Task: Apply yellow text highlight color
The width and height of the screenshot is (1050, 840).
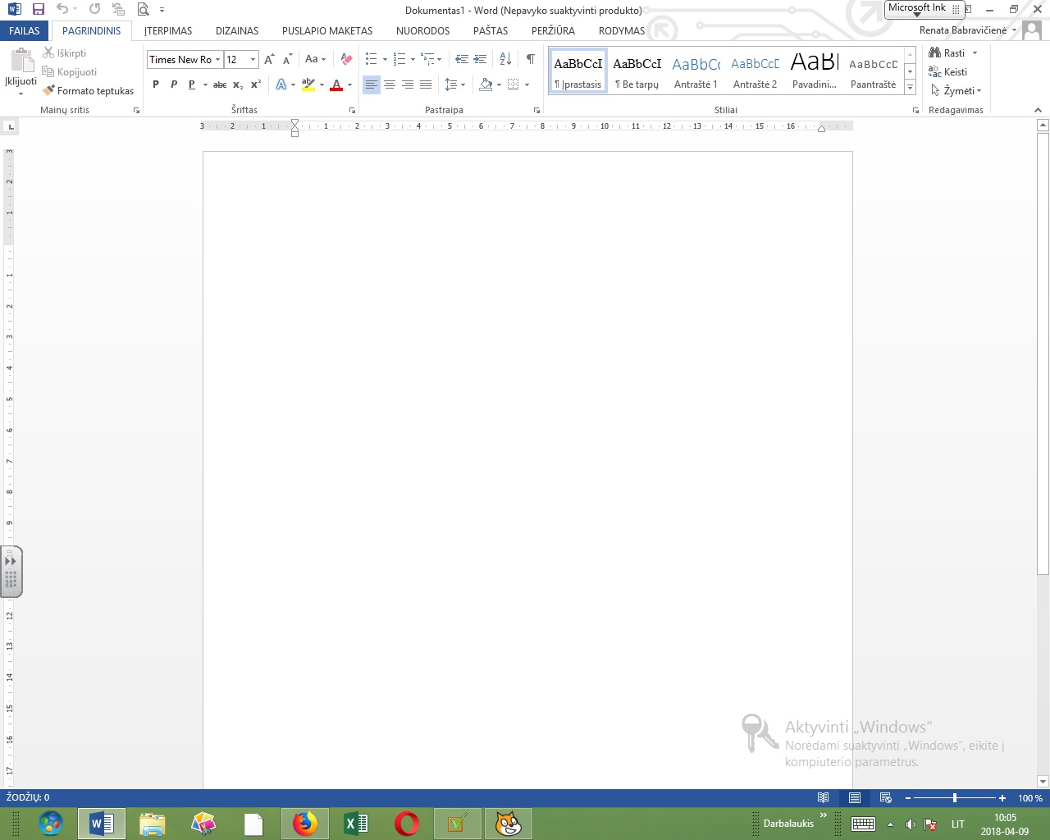Action: (308, 84)
